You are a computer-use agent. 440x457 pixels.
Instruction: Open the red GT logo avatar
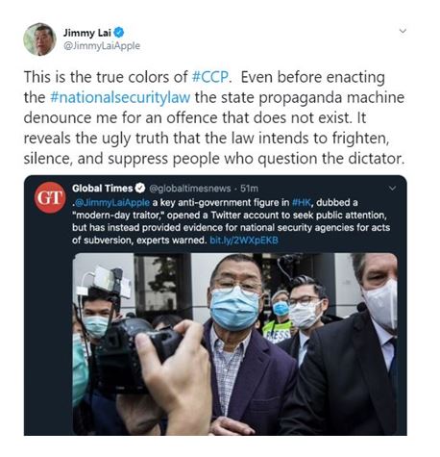[50, 197]
